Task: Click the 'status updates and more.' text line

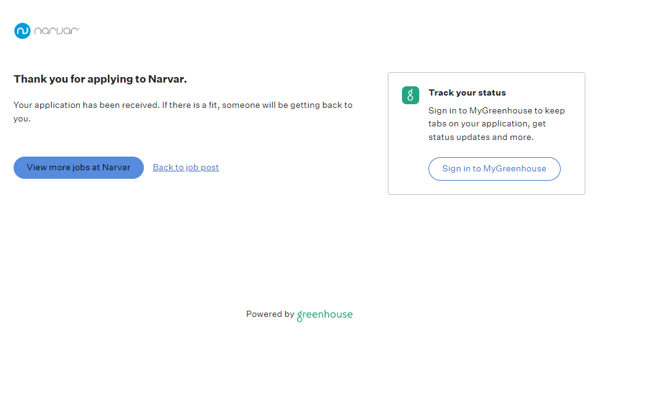Action: point(481,137)
